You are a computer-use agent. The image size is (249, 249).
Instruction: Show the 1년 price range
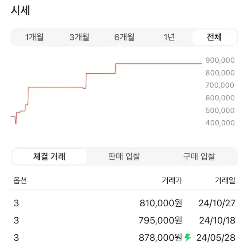[x=169, y=37]
